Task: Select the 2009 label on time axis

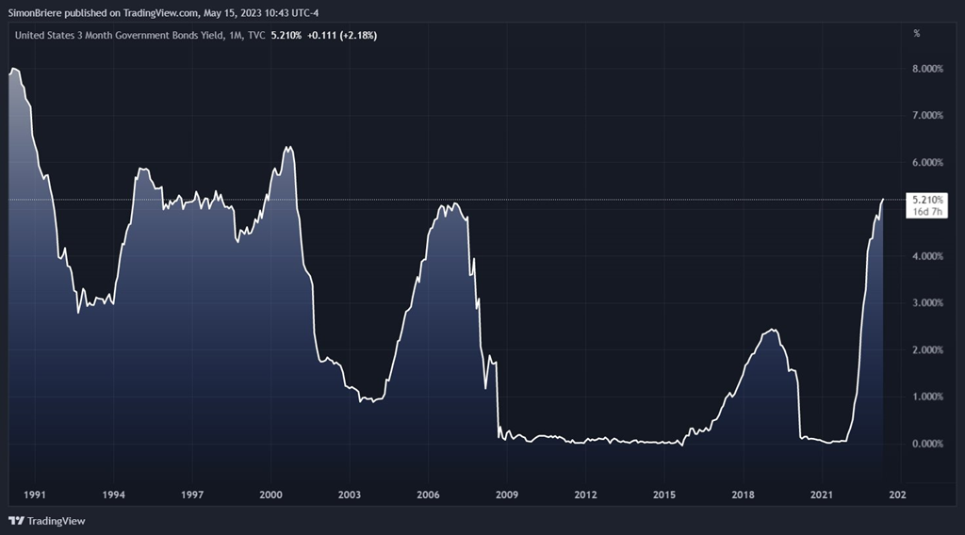Action: 507,494
